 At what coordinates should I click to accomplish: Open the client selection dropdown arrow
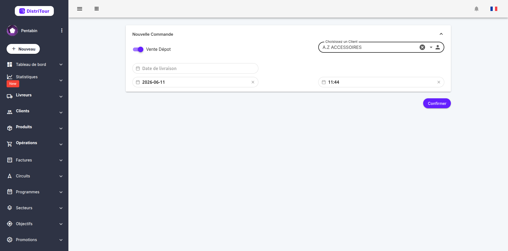click(x=431, y=47)
